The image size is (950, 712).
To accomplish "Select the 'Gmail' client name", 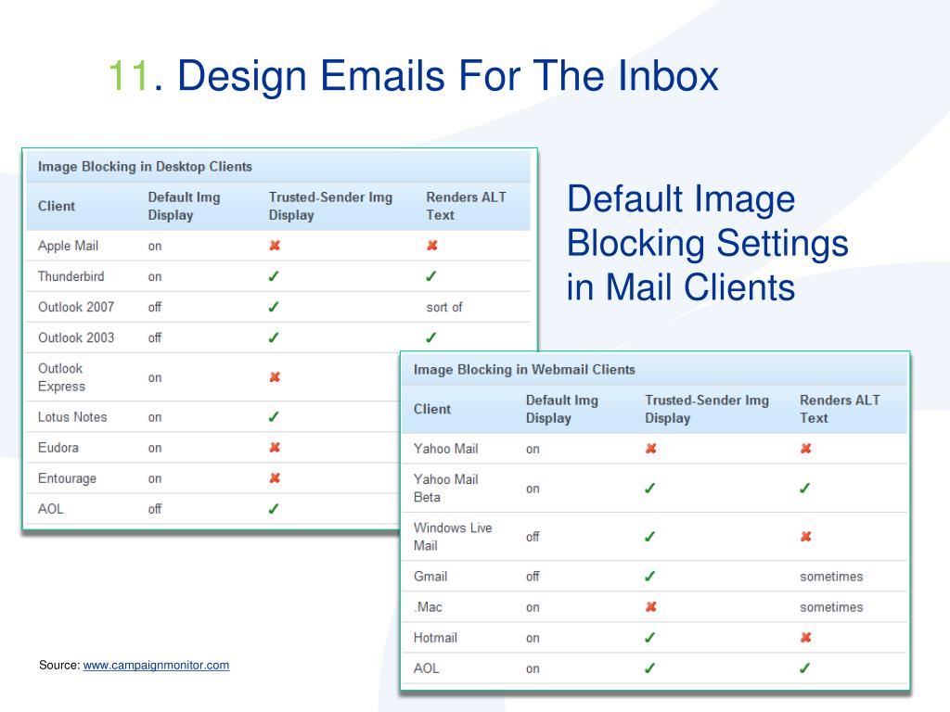I will pyautogui.click(x=430, y=577).
